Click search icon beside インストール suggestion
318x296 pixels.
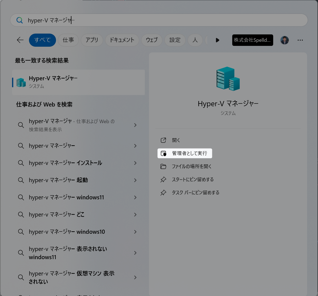(x=21, y=163)
